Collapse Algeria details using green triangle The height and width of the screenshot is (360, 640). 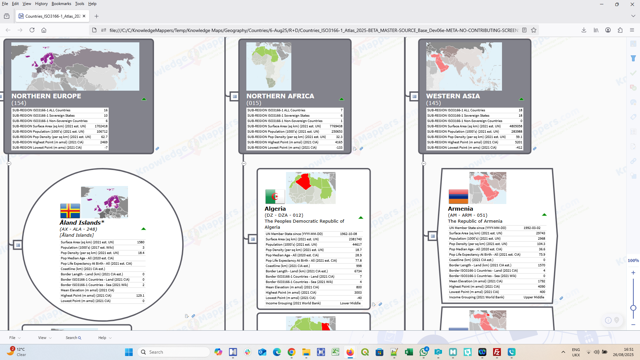tap(361, 218)
